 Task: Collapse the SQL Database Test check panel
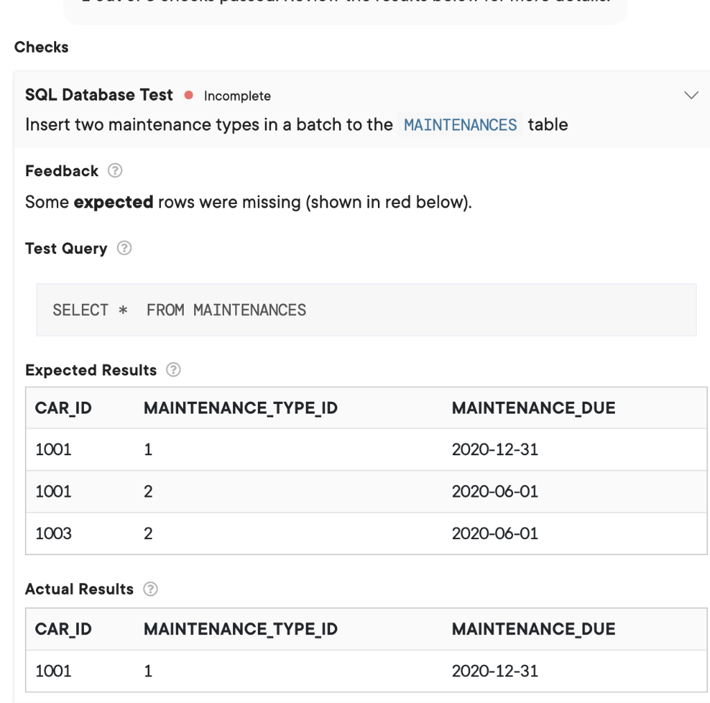pyautogui.click(x=691, y=95)
